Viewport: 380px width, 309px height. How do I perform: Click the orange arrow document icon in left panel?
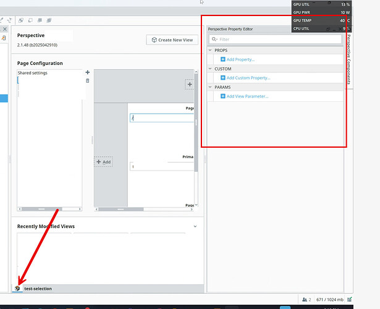point(4,38)
